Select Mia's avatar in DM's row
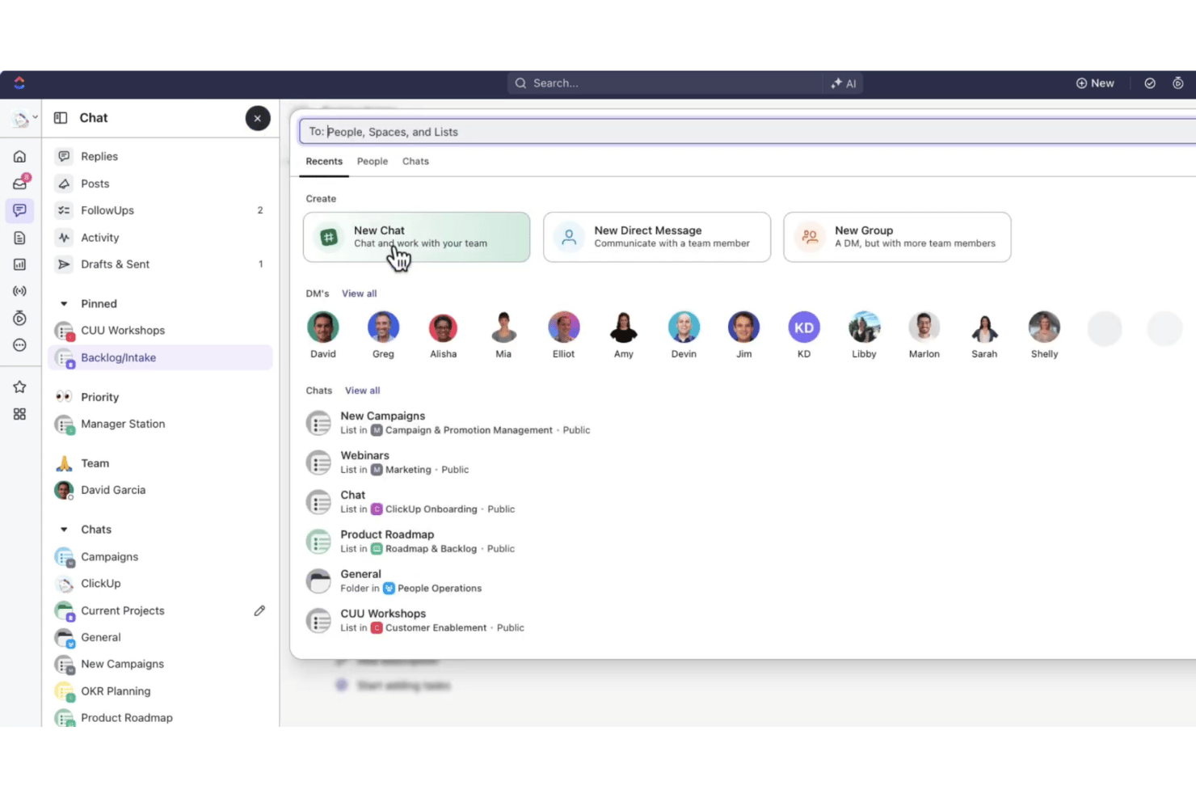Image resolution: width=1196 pixels, height=798 pixels. 503,327
